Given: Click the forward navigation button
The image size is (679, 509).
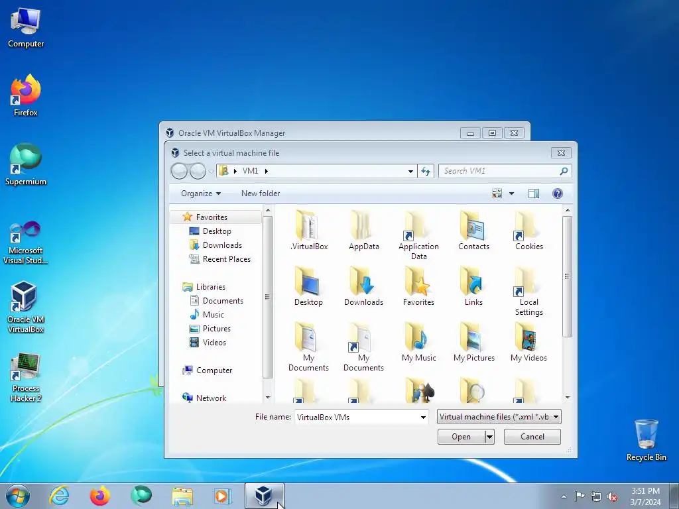Looking at the screenshot, I should 198,172.
